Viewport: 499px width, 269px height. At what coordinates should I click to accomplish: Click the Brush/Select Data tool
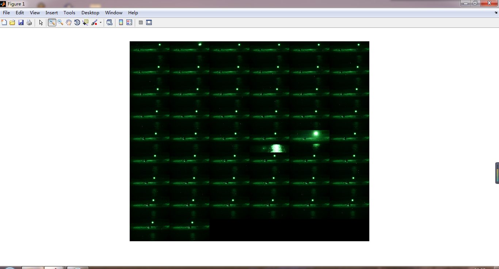click(x=94, y=23)
